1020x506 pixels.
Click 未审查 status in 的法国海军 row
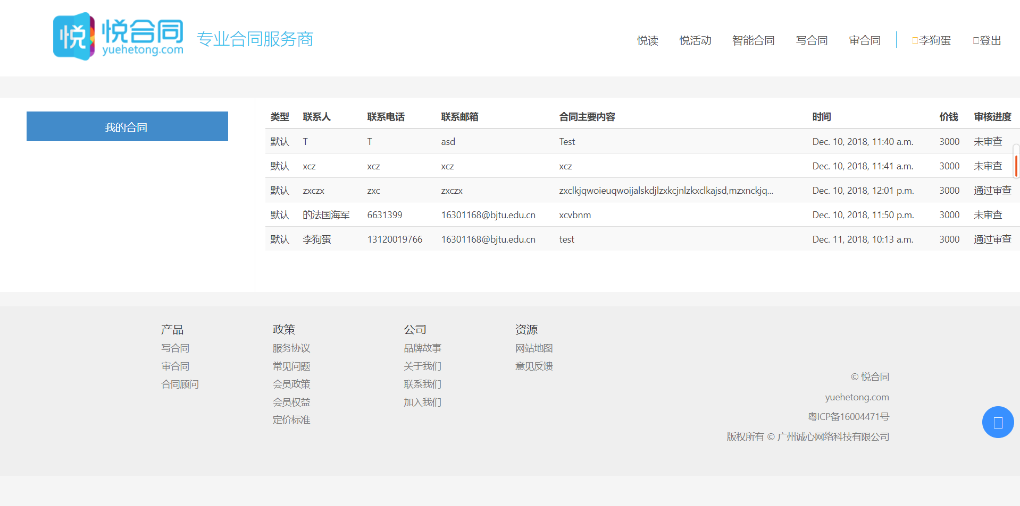pos(988,215)
